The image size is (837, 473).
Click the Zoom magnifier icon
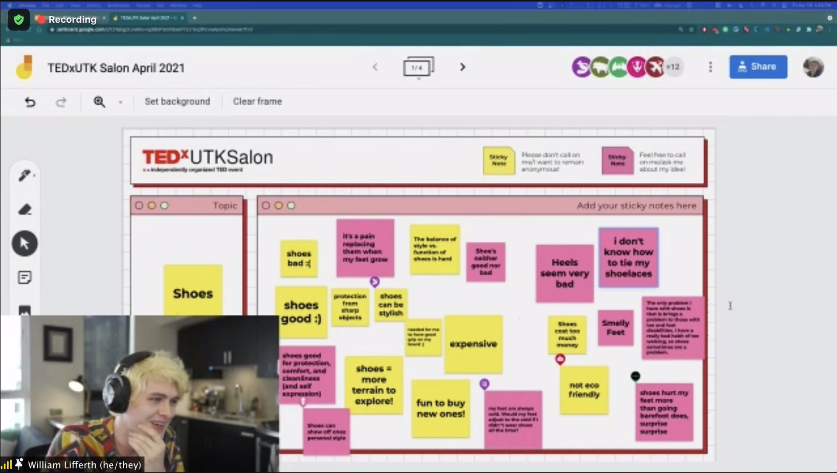click(x=99, y=102)
